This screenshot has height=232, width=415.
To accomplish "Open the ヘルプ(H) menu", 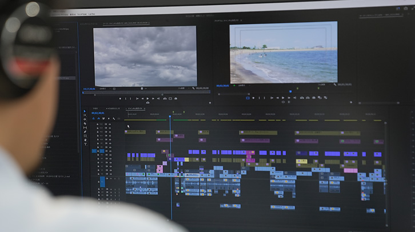I will click(91, 14).
